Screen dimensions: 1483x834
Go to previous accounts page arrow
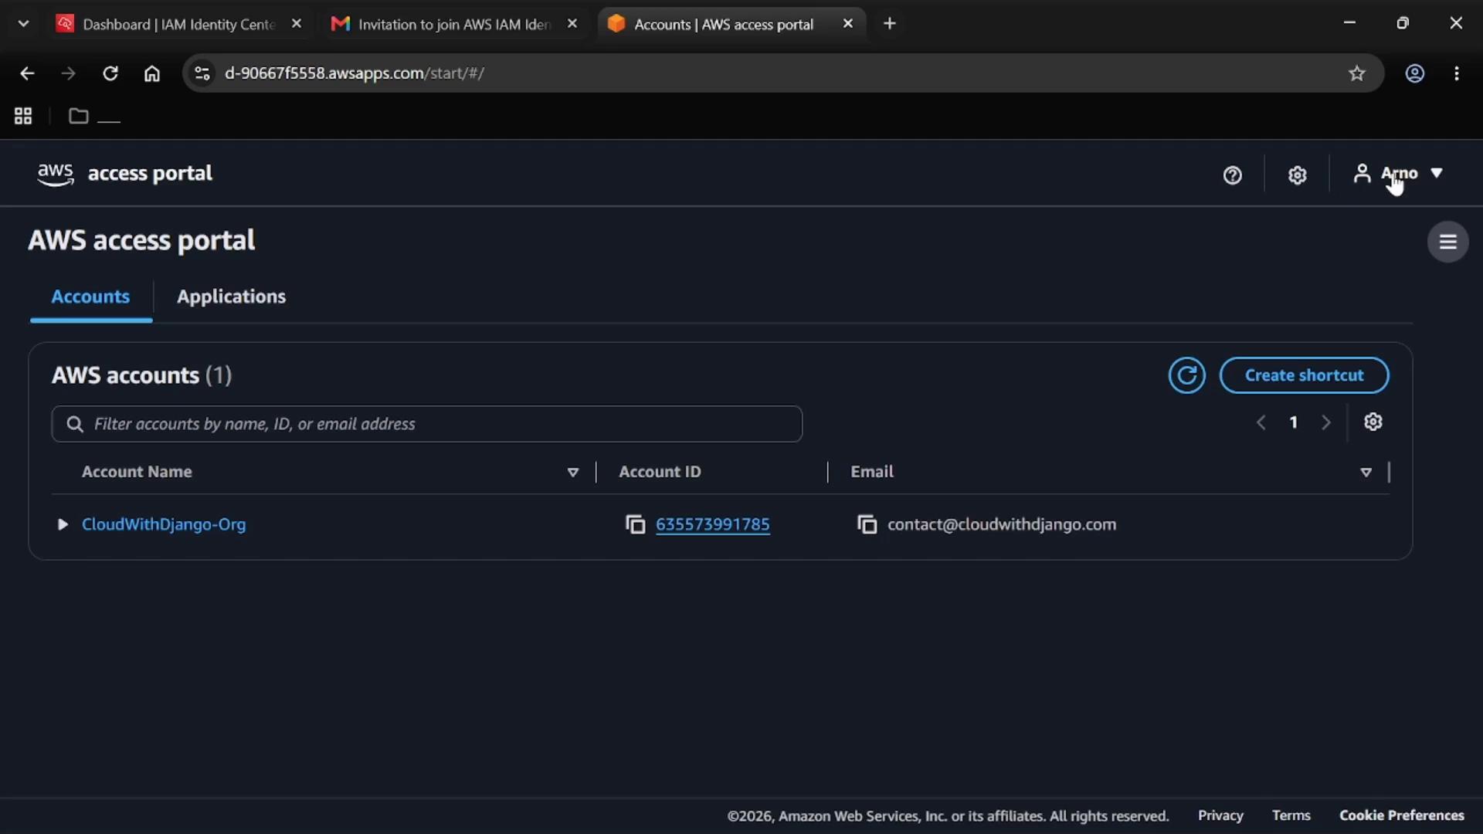pos(1261,422)
